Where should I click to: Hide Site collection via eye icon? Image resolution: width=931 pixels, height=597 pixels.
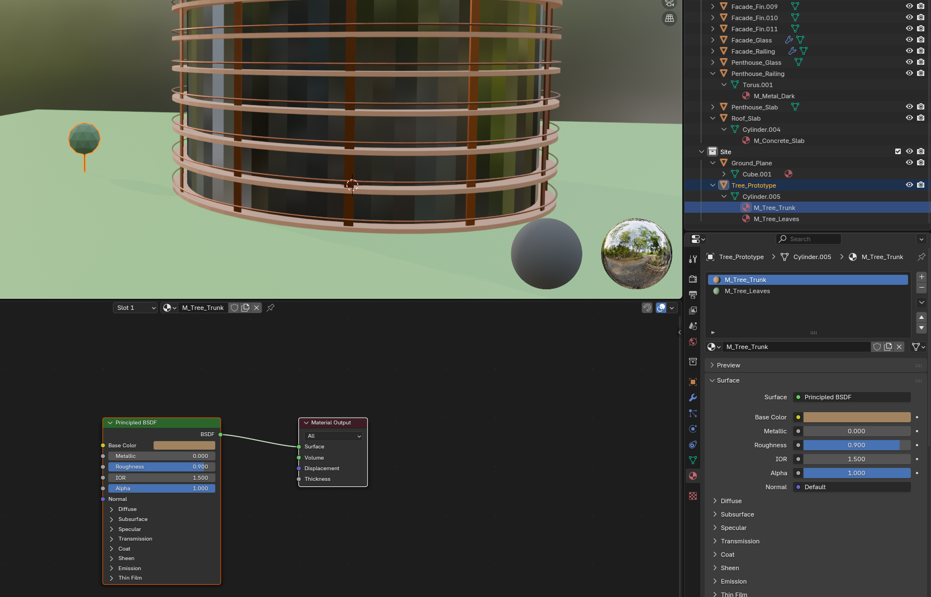[909, 151]
